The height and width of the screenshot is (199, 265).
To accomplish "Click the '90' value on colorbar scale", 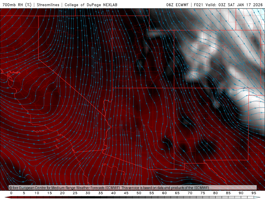I will coord(241,193).
